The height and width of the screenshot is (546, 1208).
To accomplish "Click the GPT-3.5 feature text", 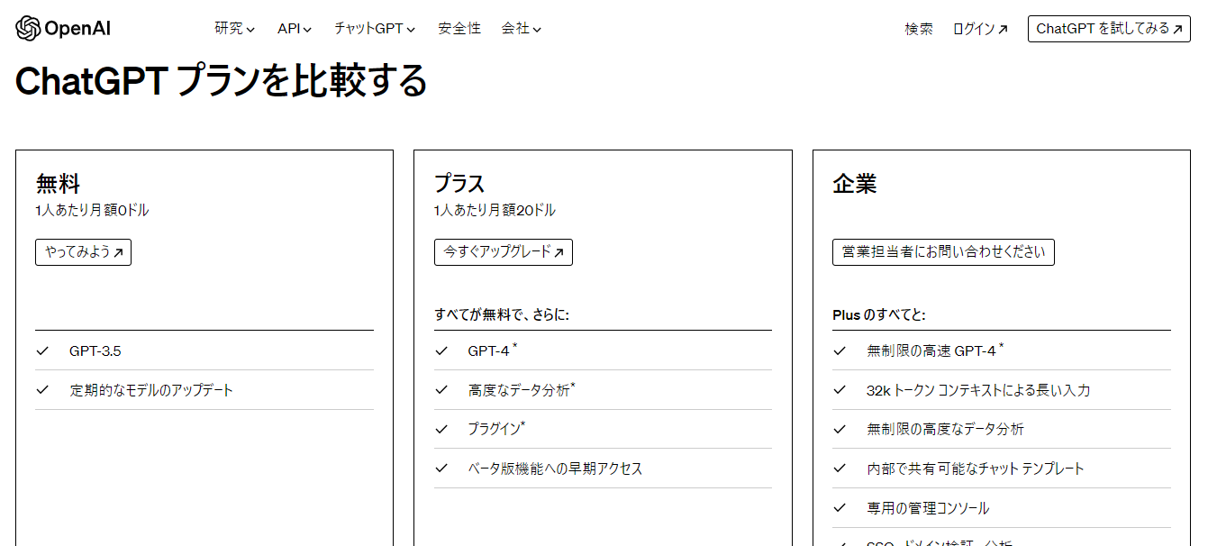I will 95,350.
